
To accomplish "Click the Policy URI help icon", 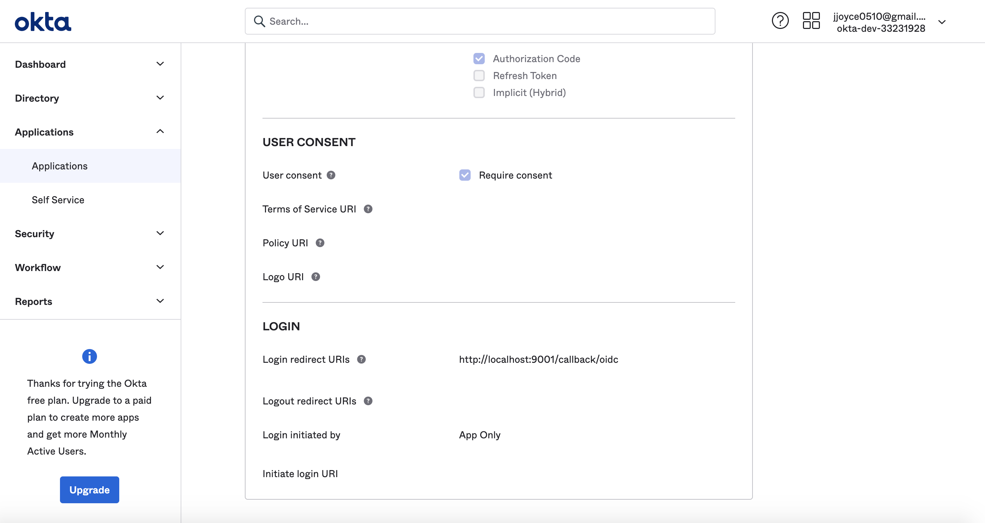I will [x=319, y=242].
